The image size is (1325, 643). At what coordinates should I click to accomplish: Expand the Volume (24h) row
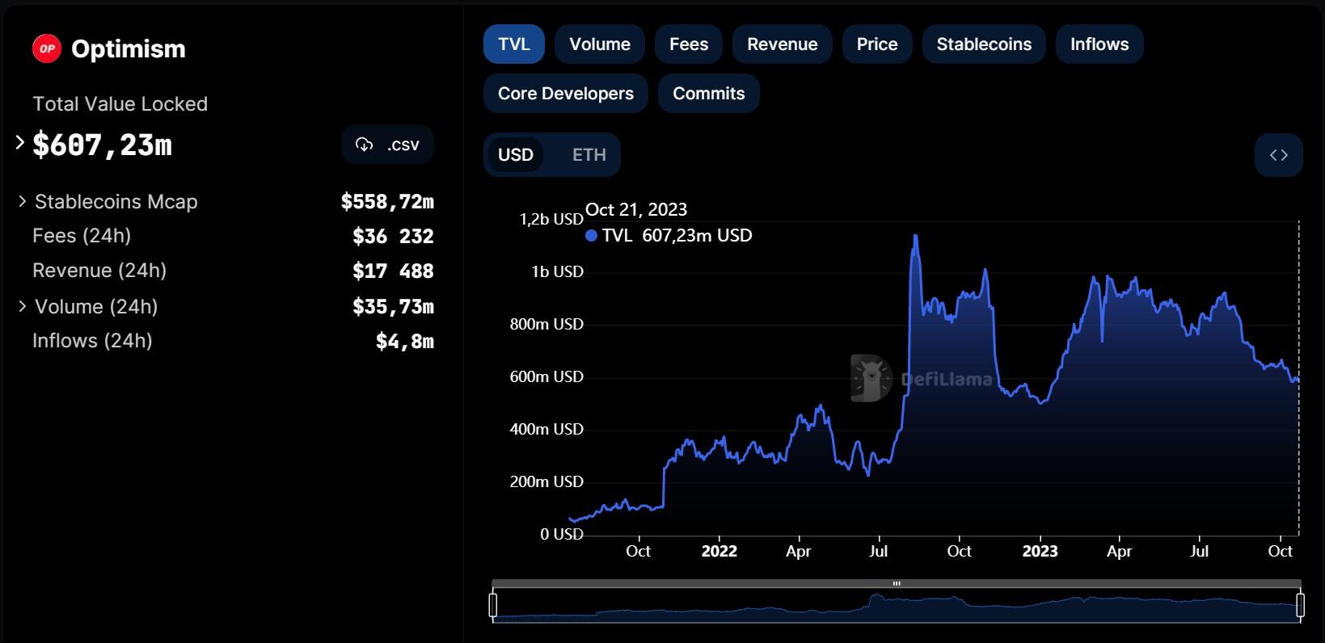pyautogui.click(x=23, y=306)
